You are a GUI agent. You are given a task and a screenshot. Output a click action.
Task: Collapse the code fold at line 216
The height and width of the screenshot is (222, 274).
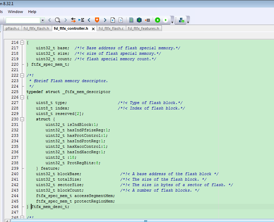point(22,42)
